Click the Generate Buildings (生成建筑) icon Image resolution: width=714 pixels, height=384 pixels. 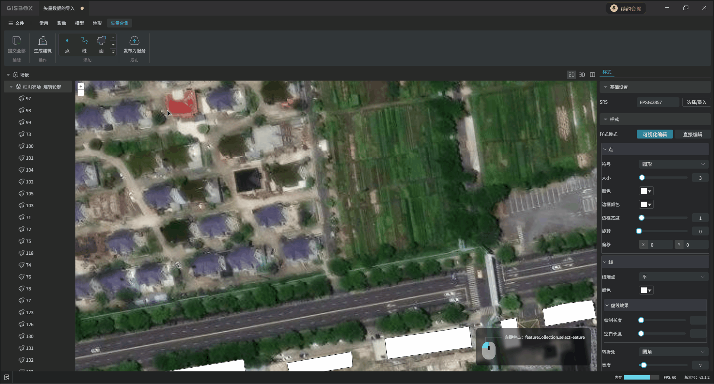pyautogui.click(x=43, y=41)
